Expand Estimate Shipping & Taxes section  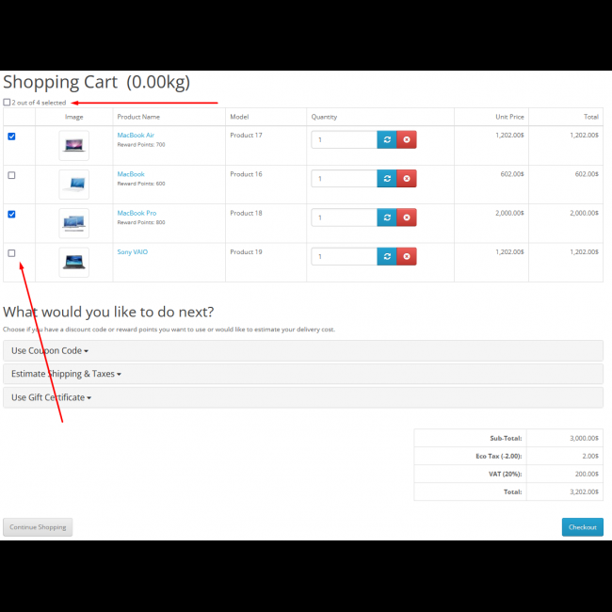click(66, 374)
